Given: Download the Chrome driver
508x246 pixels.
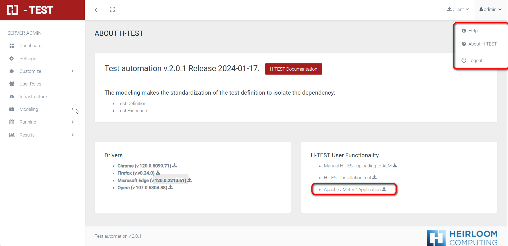Looking at the screenshot, I should pos(174,166).
